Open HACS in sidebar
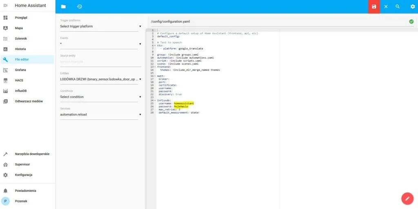Image resolution: width=418 pixels, height=209 pixels. coord(27,80)
